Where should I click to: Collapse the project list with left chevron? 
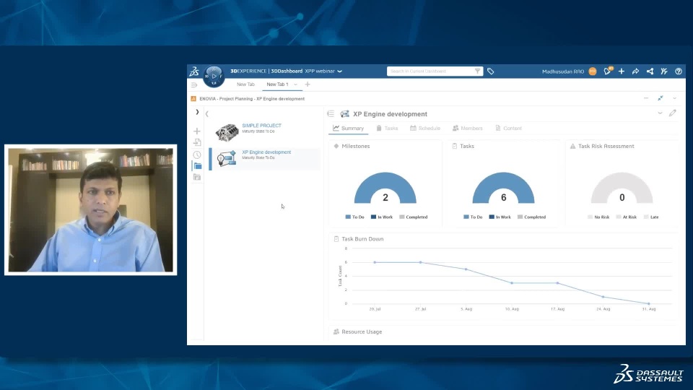[207, 113]
